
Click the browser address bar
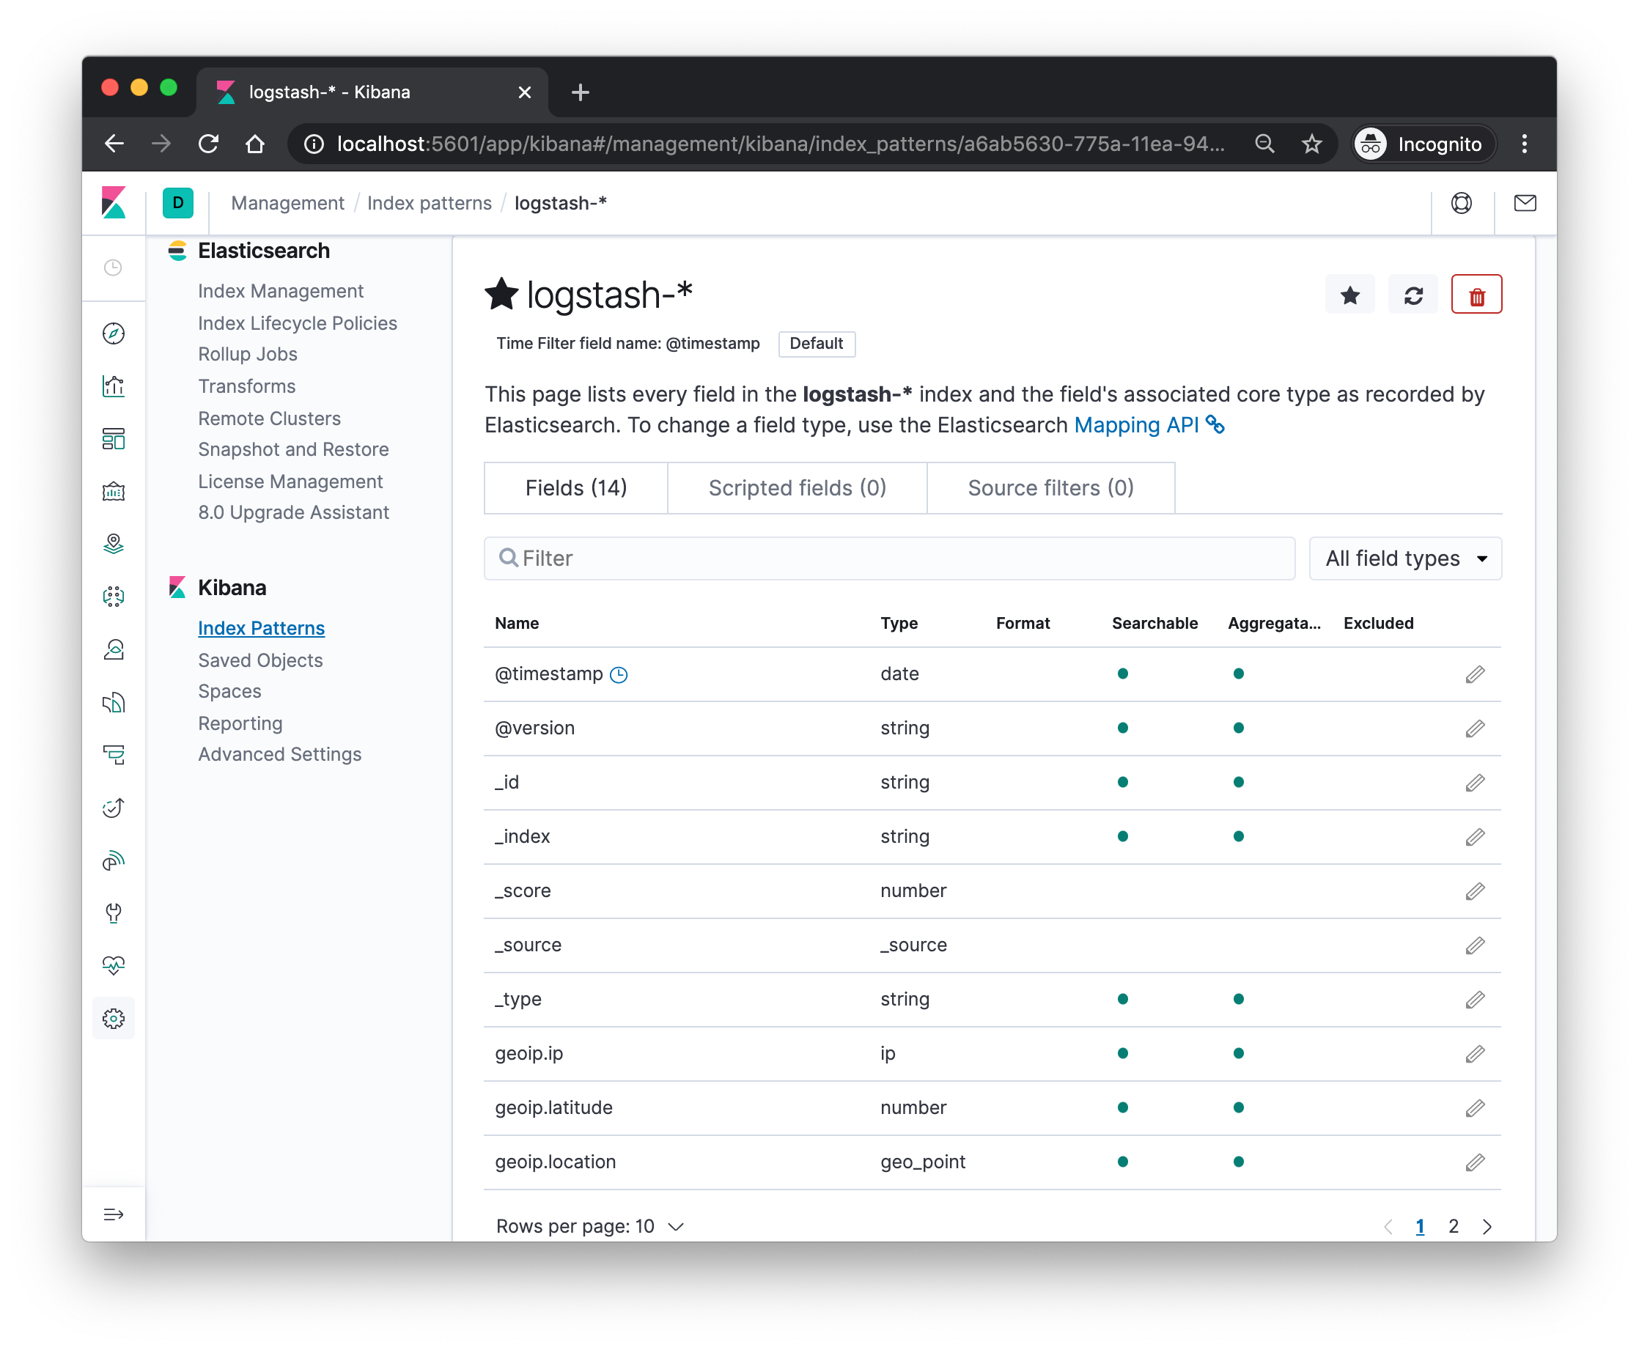[780, 144]
